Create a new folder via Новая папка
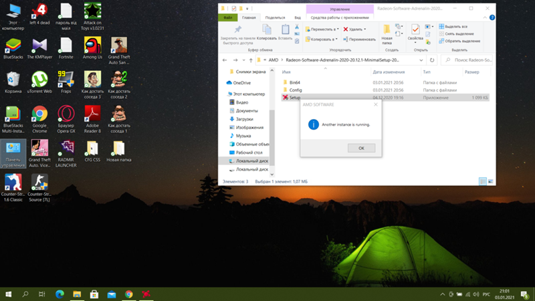Screen dimensions: 535x301 pos(387,33)
